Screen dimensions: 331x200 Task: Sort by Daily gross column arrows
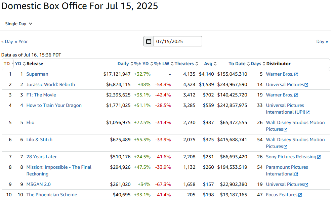pyautogui.click(x=132, y=64)
